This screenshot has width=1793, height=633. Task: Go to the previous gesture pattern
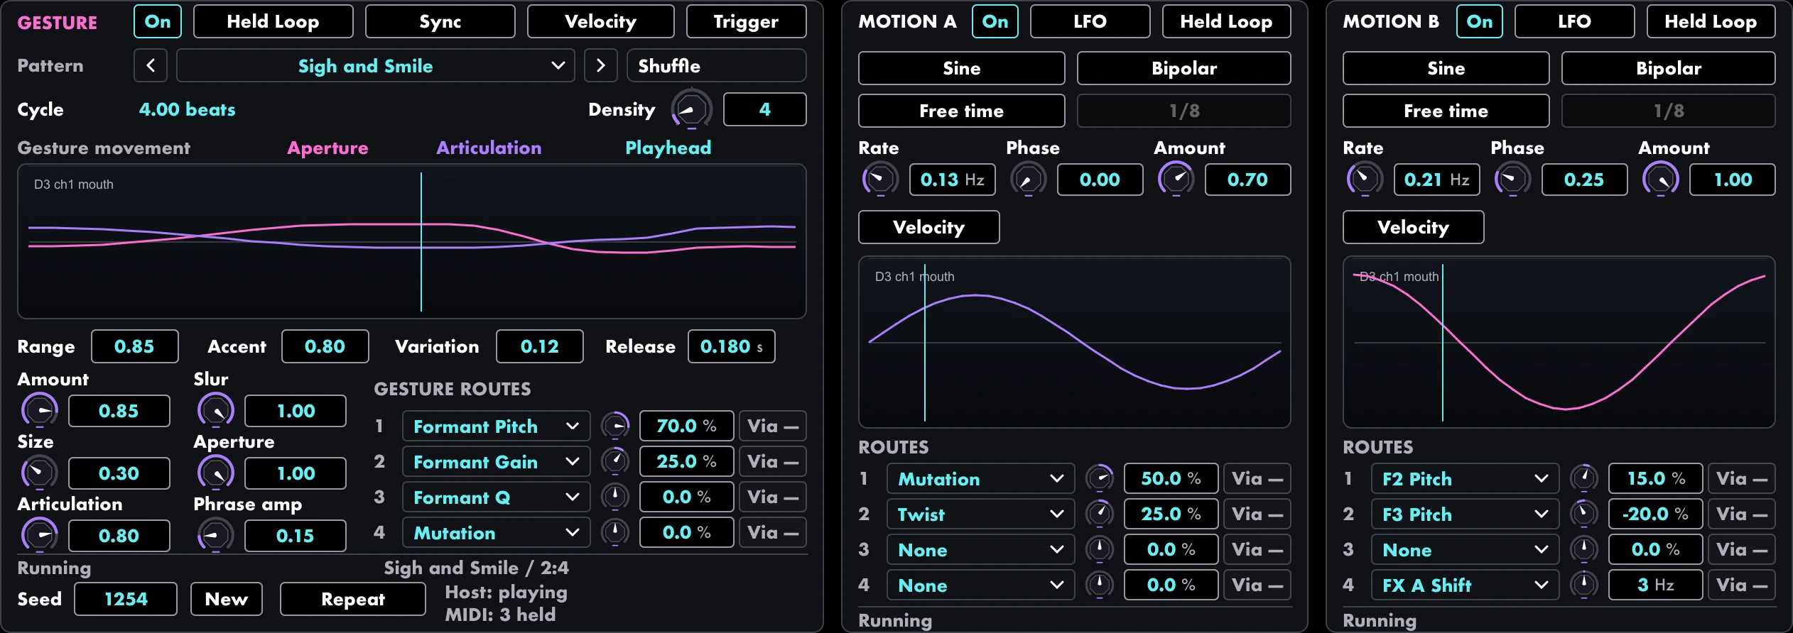151,66
